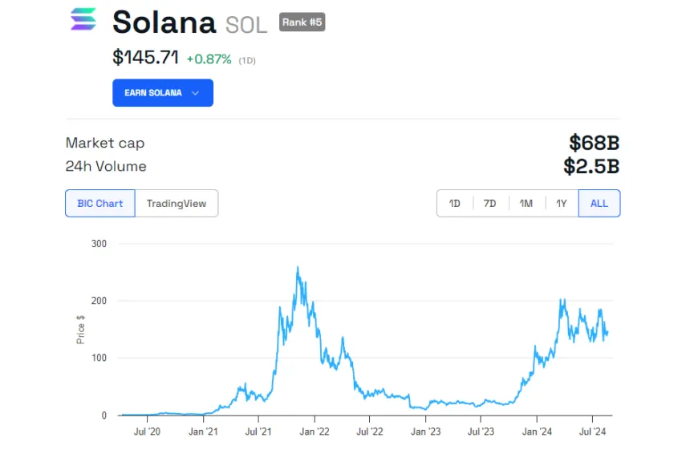
Task: Select the ALL time range
Action: click(599, 203)
